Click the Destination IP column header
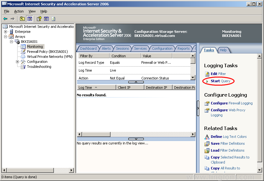 click(158, 88)
